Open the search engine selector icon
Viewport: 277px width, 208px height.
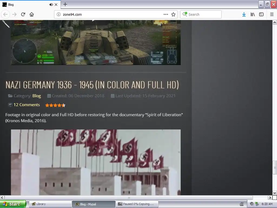pyautogui.click(x=185, y=14)
